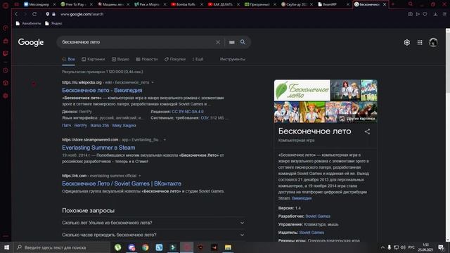
Task: Click the page vertical scrollbar
Action: [448, 135]
